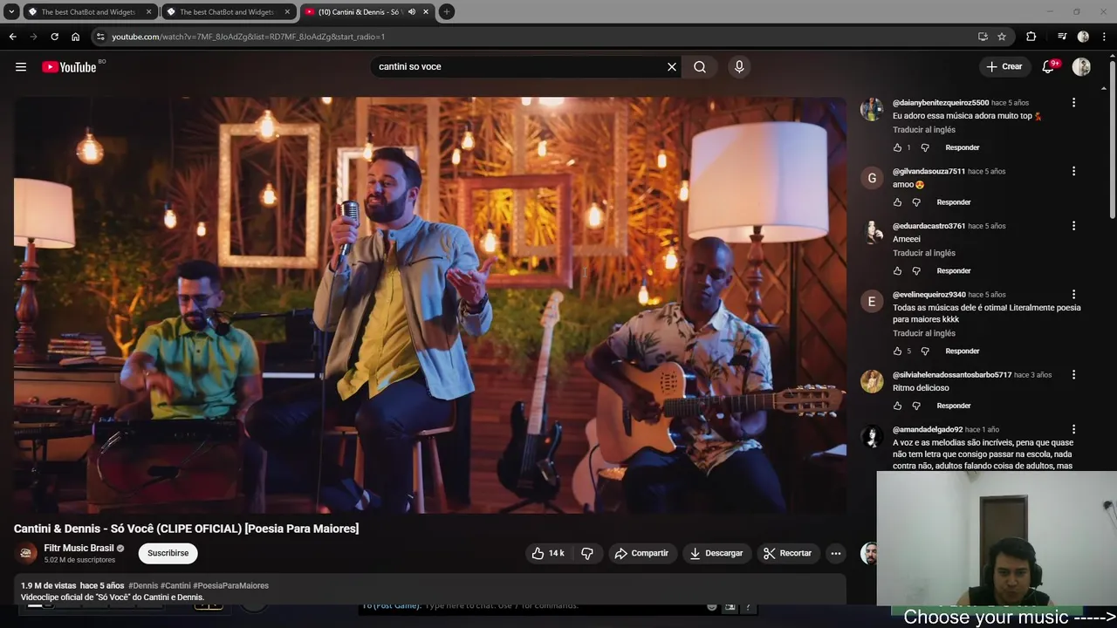Screen dimensions: 1117x628
Task: Go back with the browser arrow
Action: tap(12, 37)
